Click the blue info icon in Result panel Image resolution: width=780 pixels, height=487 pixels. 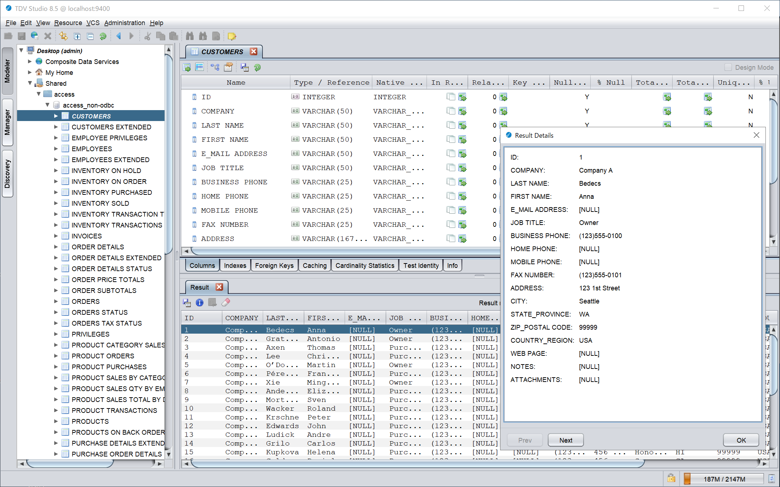coord(199,302)
